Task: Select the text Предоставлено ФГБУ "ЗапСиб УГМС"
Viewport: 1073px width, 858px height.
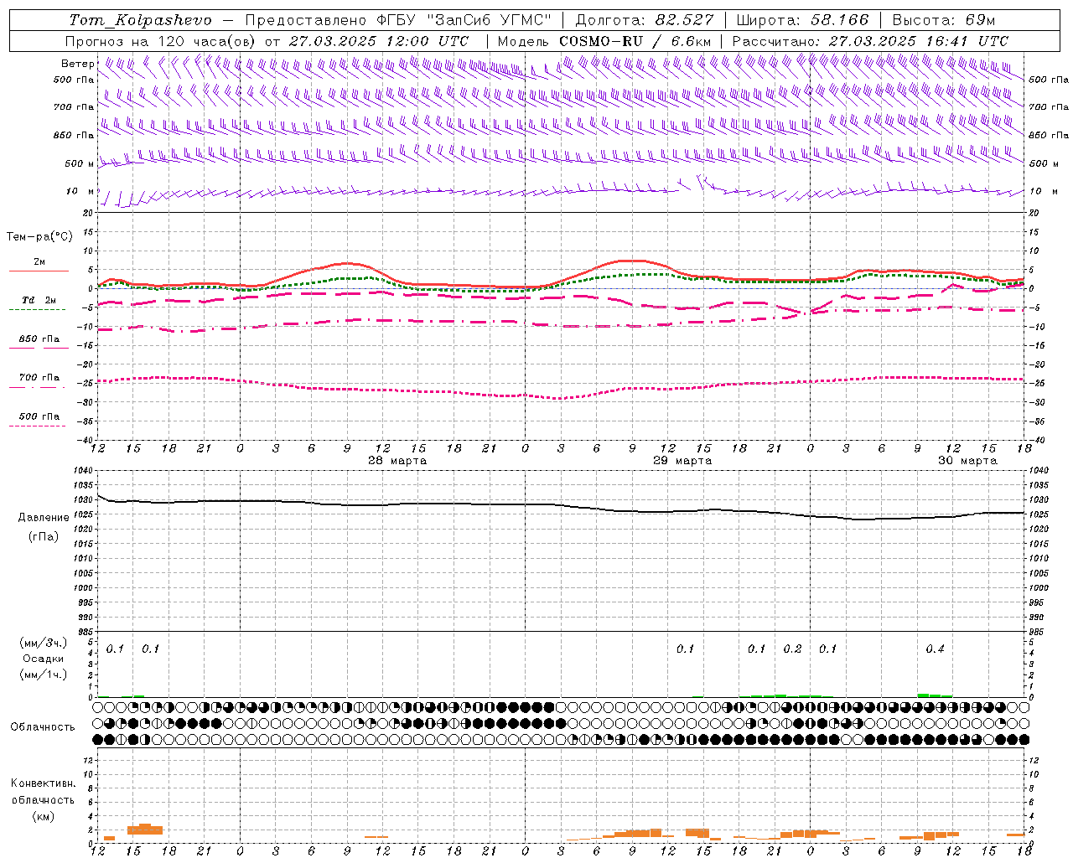Action: [x=398, y=20]
